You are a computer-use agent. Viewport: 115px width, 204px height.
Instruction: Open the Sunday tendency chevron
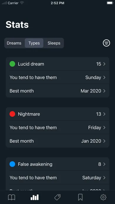104,78
